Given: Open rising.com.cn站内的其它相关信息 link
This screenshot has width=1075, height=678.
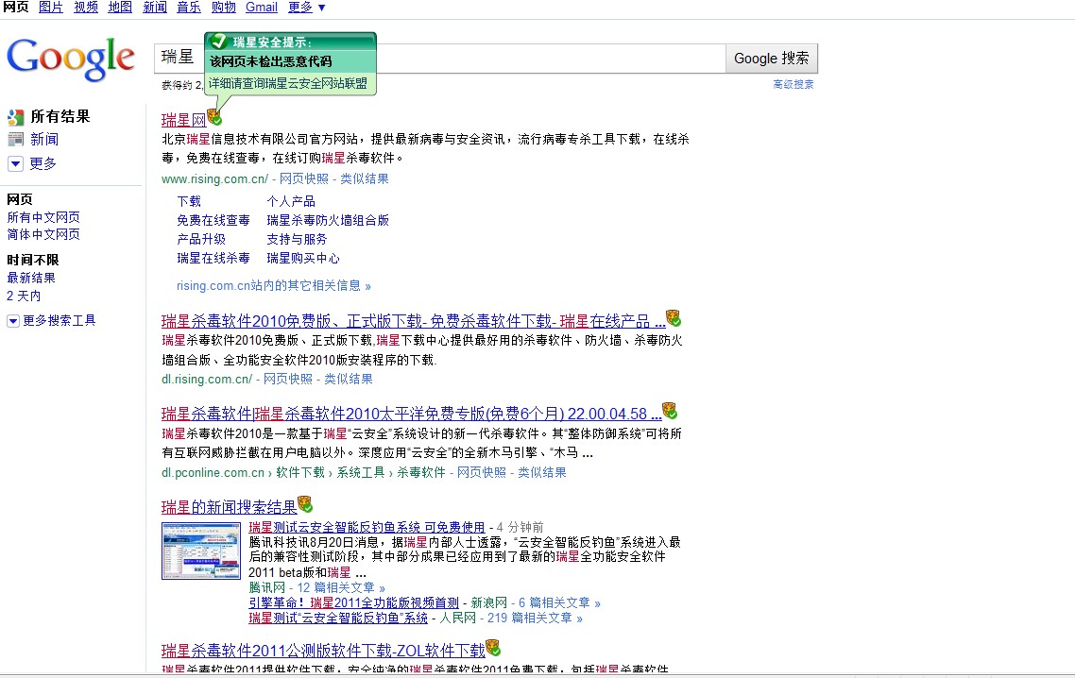Looking at the screenshot, I should tap(274, 286).
